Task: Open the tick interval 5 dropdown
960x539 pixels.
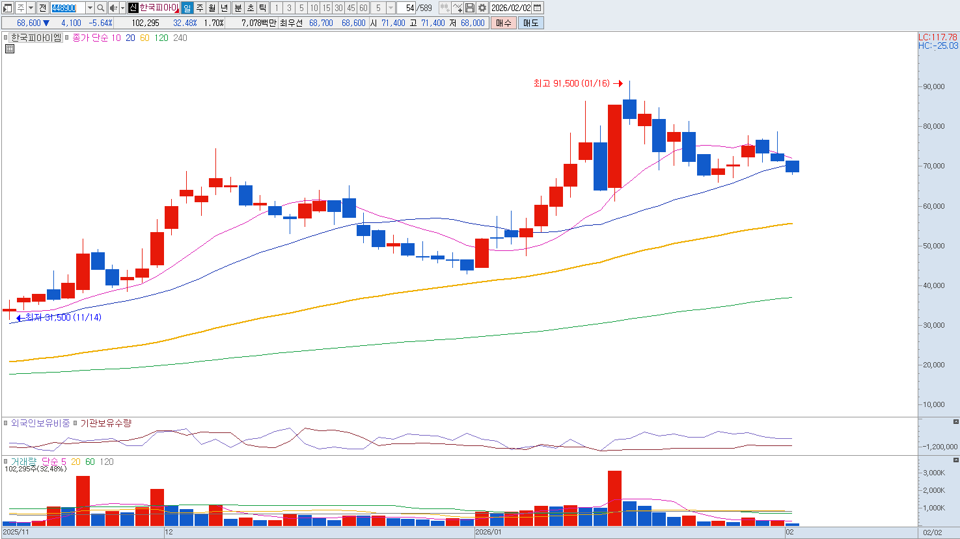Action: pos(391,8)
